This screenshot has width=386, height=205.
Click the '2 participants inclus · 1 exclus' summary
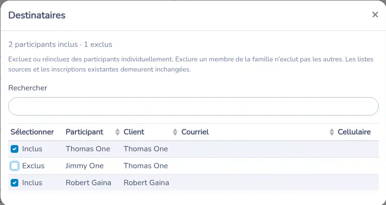60,44
